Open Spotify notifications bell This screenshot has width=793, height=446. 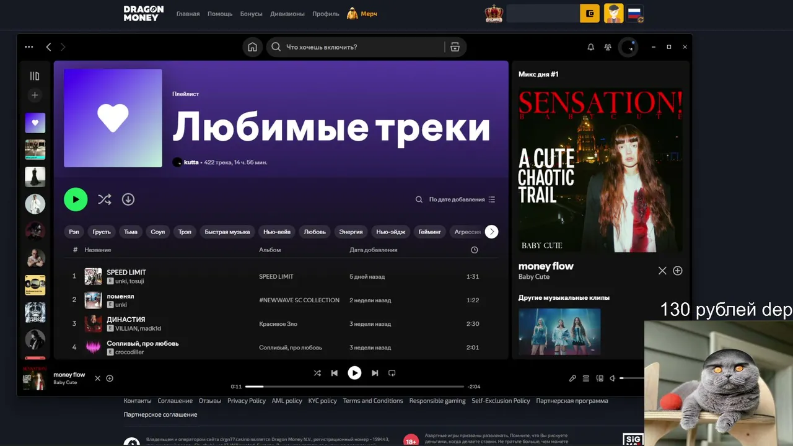590,47
